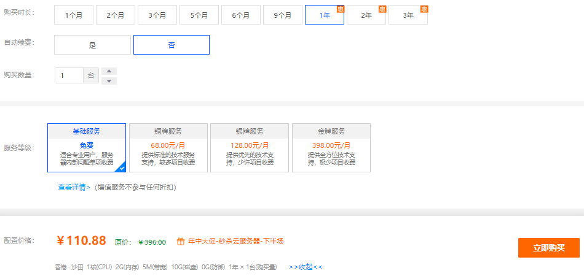The image size is (584, 276).
Task: Select the 6个月 purchase duration
Action: (240, 15)
